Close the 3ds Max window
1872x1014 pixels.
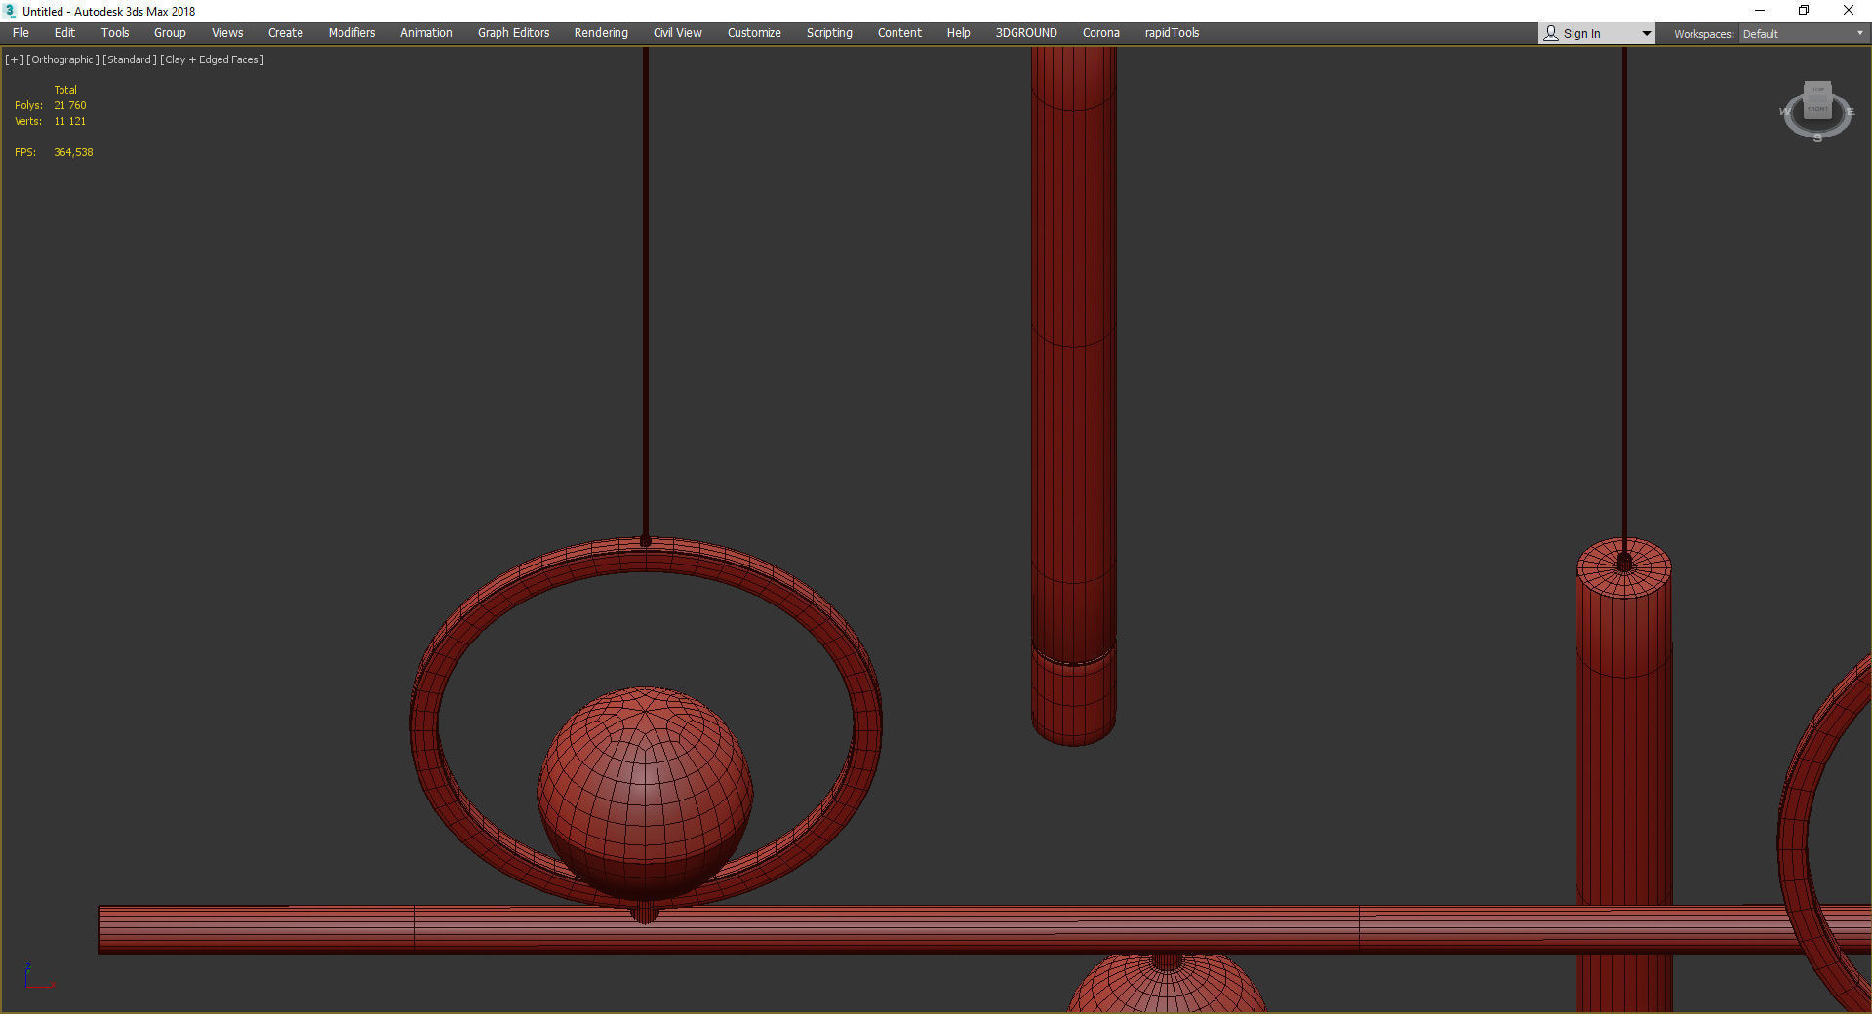point(1848,11)
